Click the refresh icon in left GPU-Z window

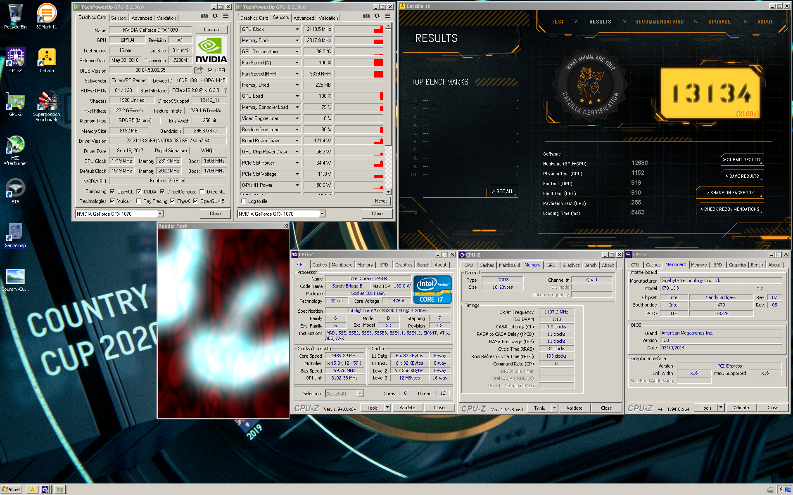click(x=215, y=16)
